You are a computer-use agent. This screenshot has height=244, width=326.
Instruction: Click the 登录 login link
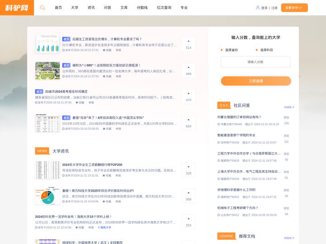[264, 8]
